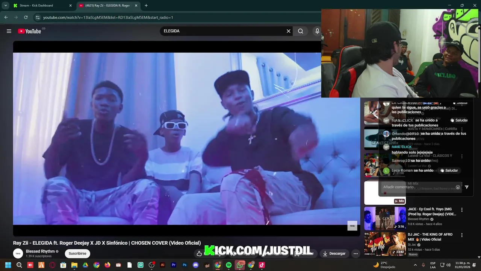
Task: Open Opera browser from taskbar
Action: click(x=52, y=265)
